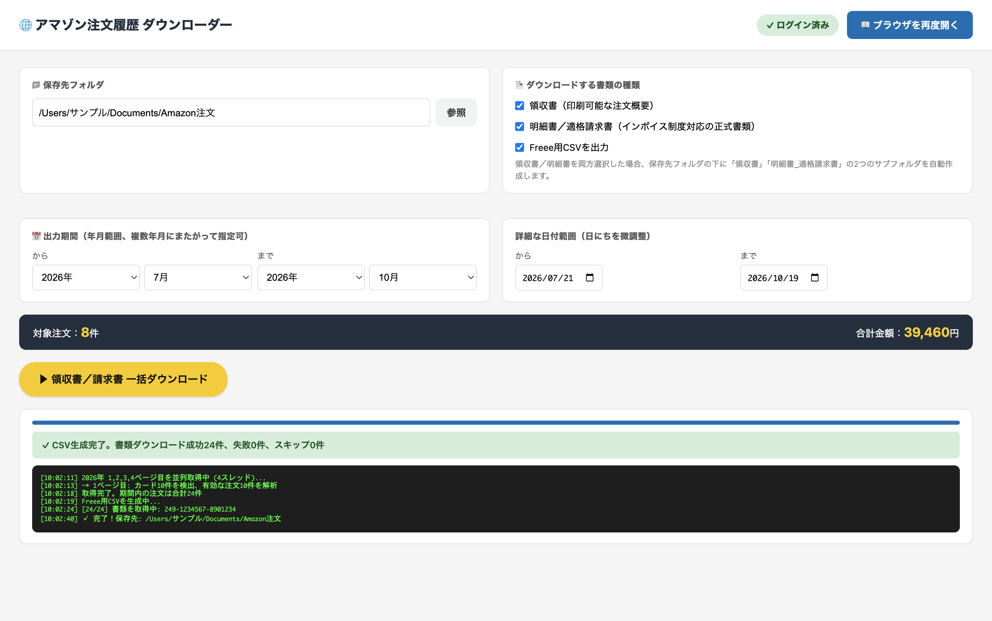992x621 pixels.
Task: Click log line Freee用CSVを生成中
Action: pyautogui.click(x=100, y=501)
